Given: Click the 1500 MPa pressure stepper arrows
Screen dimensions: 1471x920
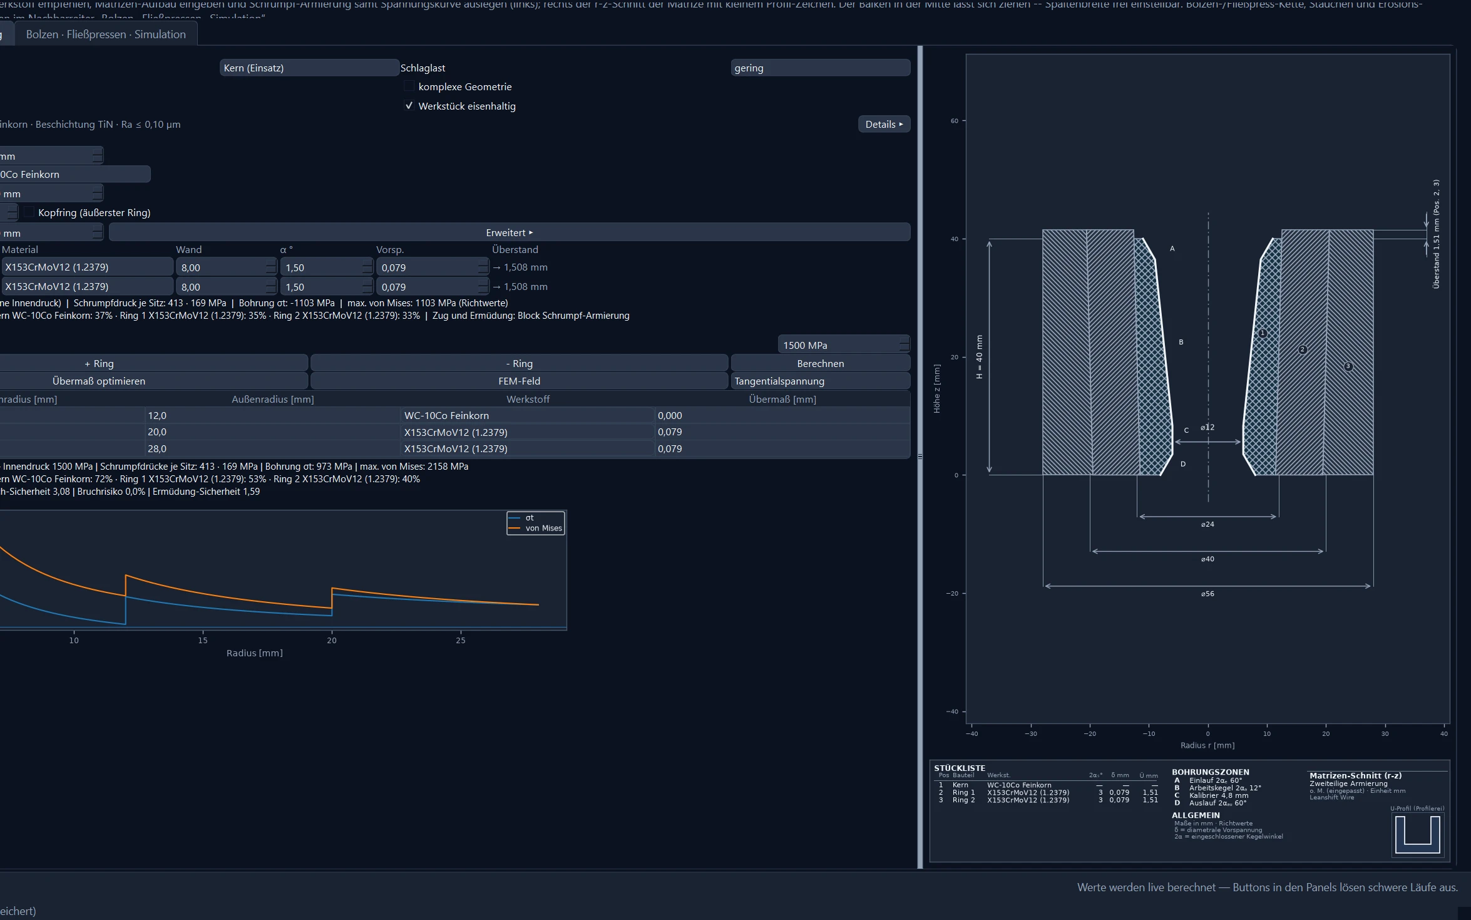Looking at the screenshot, I should 904,345.
